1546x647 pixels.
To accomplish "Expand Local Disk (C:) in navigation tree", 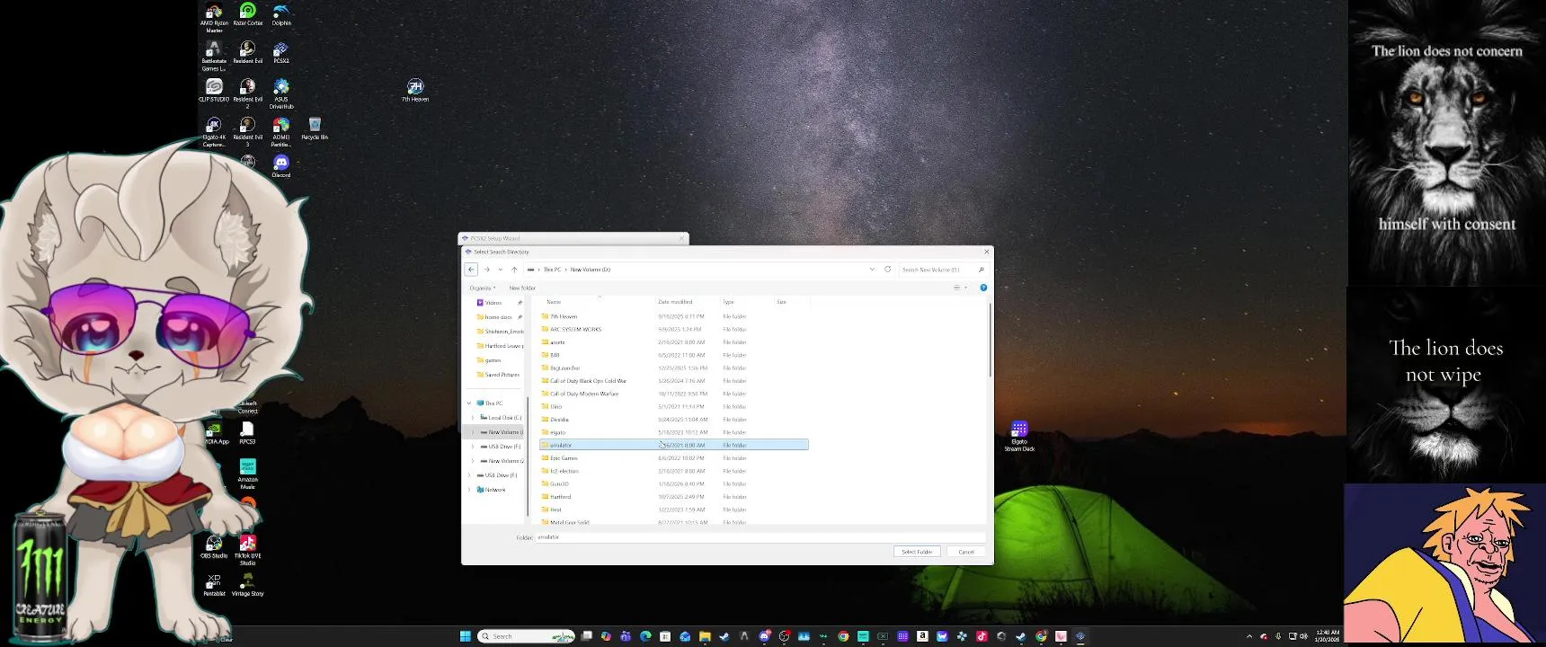I will click(473, 418).
